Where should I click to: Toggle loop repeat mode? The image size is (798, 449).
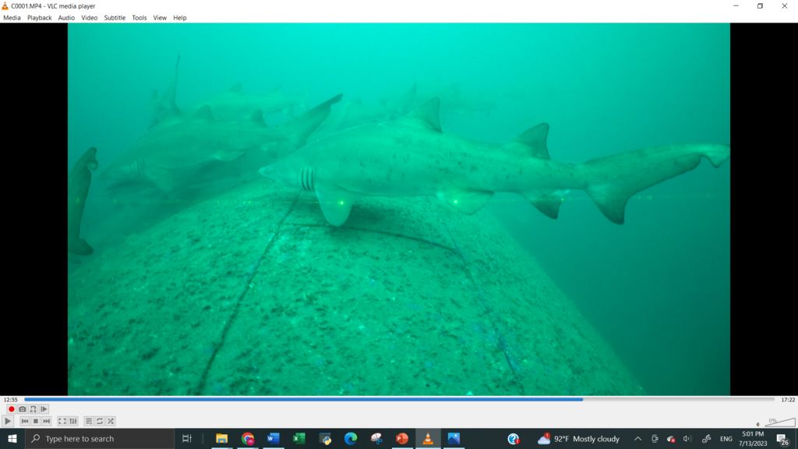(x=100, y=421)
